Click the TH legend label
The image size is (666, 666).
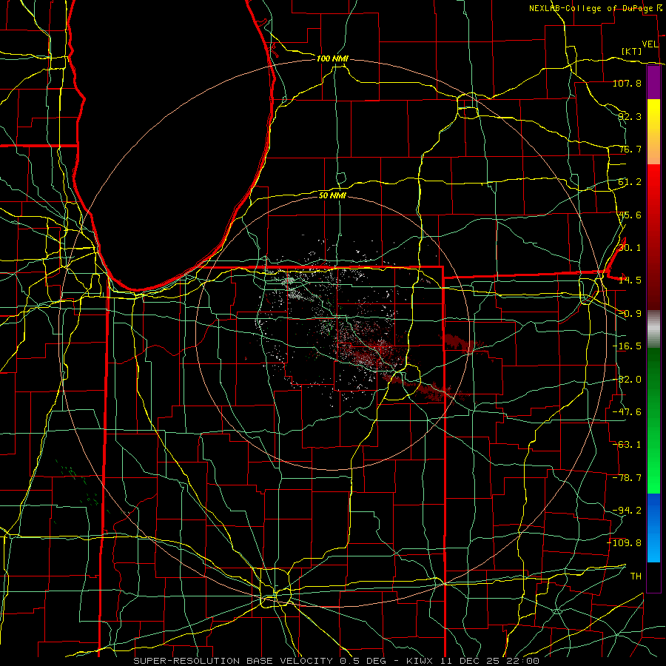tap(636, 576)
